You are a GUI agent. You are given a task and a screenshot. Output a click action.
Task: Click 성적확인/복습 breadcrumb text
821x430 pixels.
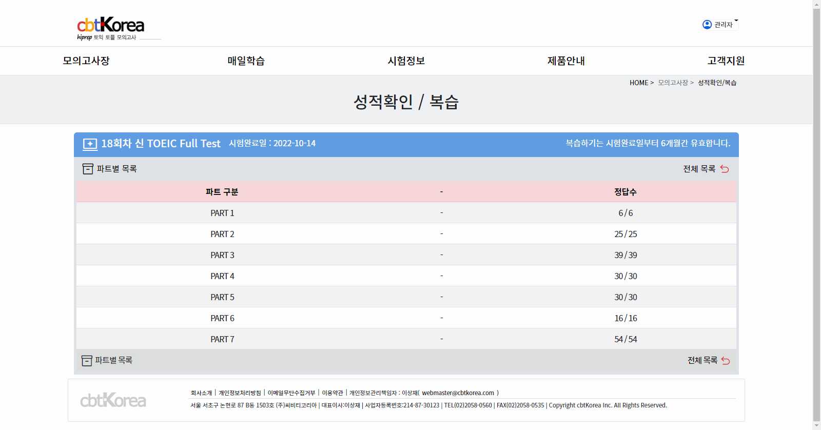(717, 83)
